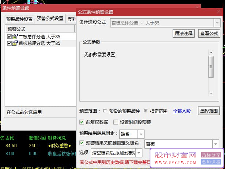Select the 首板总评分选 大于85 row text
This screenshot has width=225, height=169.
point(40,43)
